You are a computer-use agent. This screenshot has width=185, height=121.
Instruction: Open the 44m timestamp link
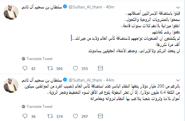[110, 80]
